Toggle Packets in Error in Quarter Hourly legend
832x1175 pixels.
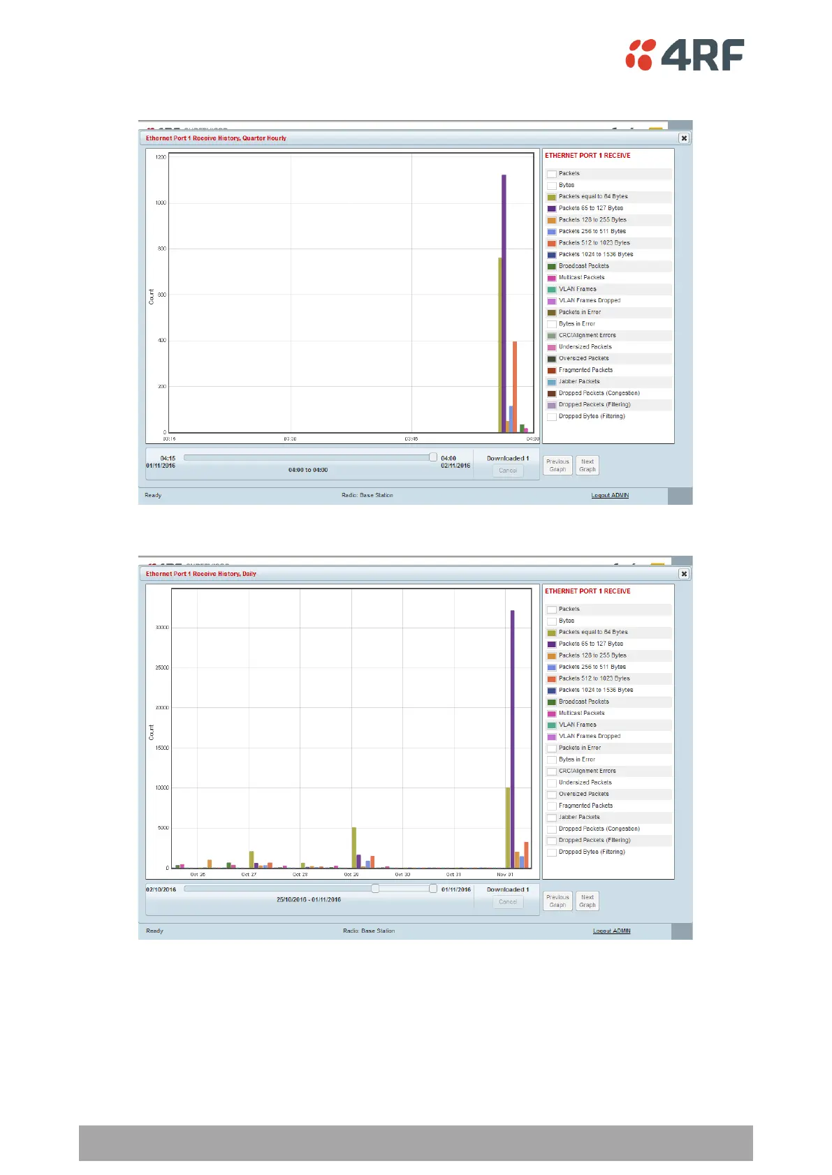pos(551,313)
